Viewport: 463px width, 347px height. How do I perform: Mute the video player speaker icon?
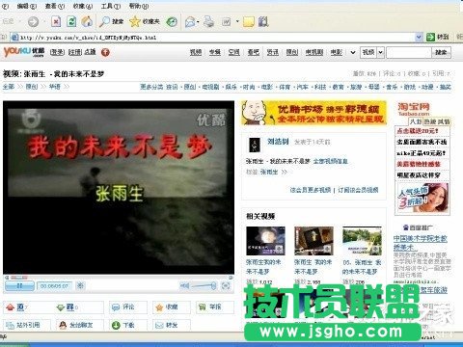184,285
